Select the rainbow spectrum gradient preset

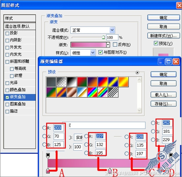pos(92,92)
